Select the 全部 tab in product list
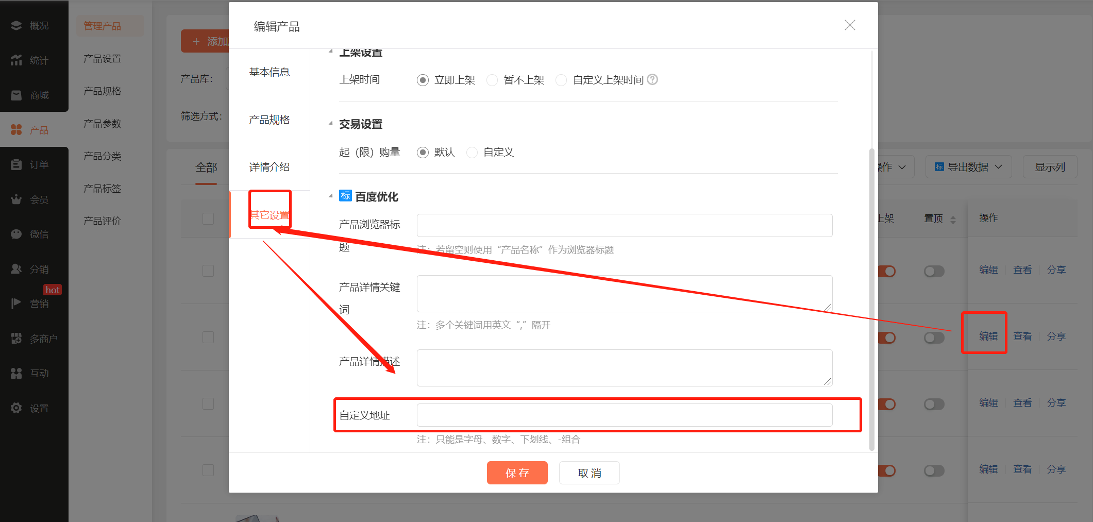Viewport: 1093px width, 522px height. point(206,167)
